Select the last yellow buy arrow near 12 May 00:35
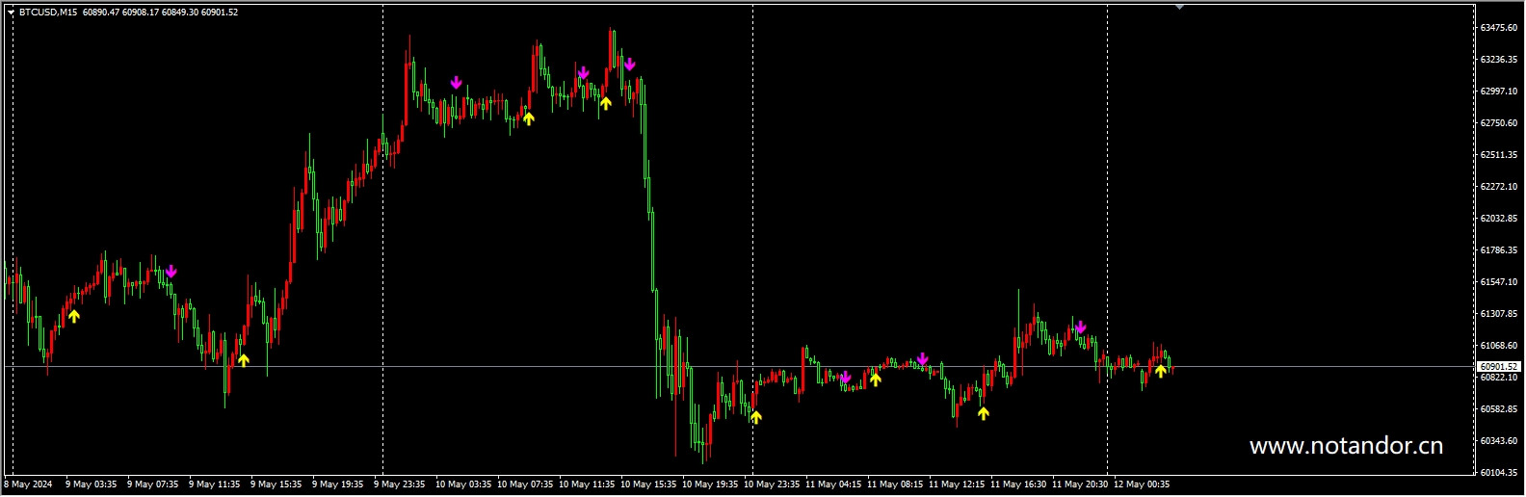The height and width of the screenshot is (497, 1526). pyautogui.click(x=1161, y=371)
